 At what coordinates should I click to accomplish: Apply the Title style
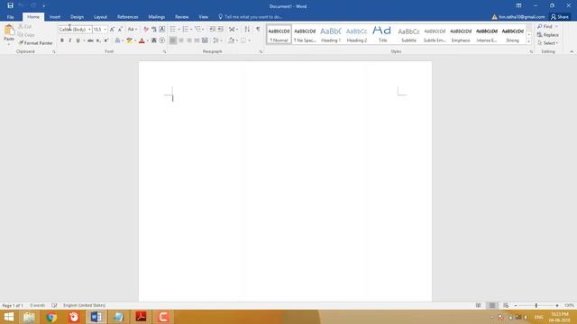(382, 34)
